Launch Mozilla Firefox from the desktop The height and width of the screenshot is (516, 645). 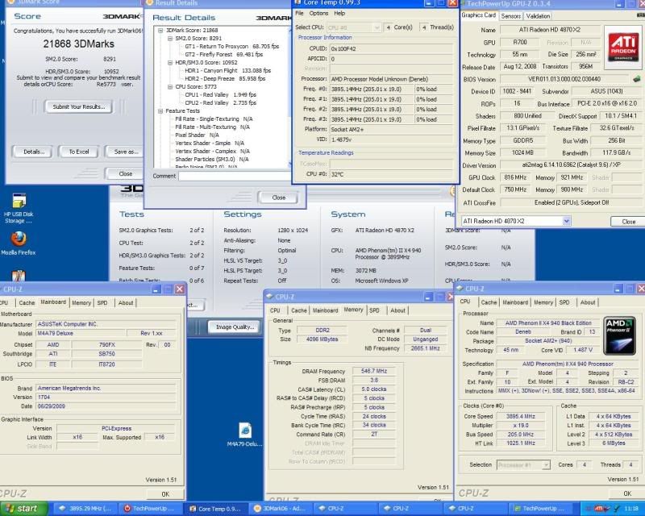[x=19, y=243]
